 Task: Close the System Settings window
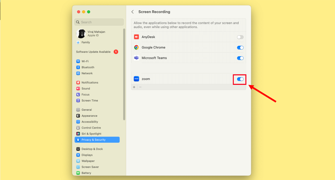79,12
